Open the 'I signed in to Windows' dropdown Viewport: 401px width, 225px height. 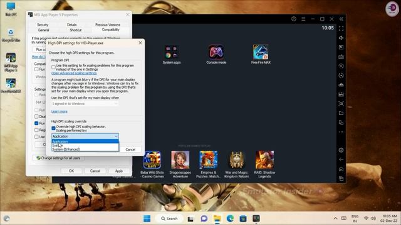click(85, 104)
